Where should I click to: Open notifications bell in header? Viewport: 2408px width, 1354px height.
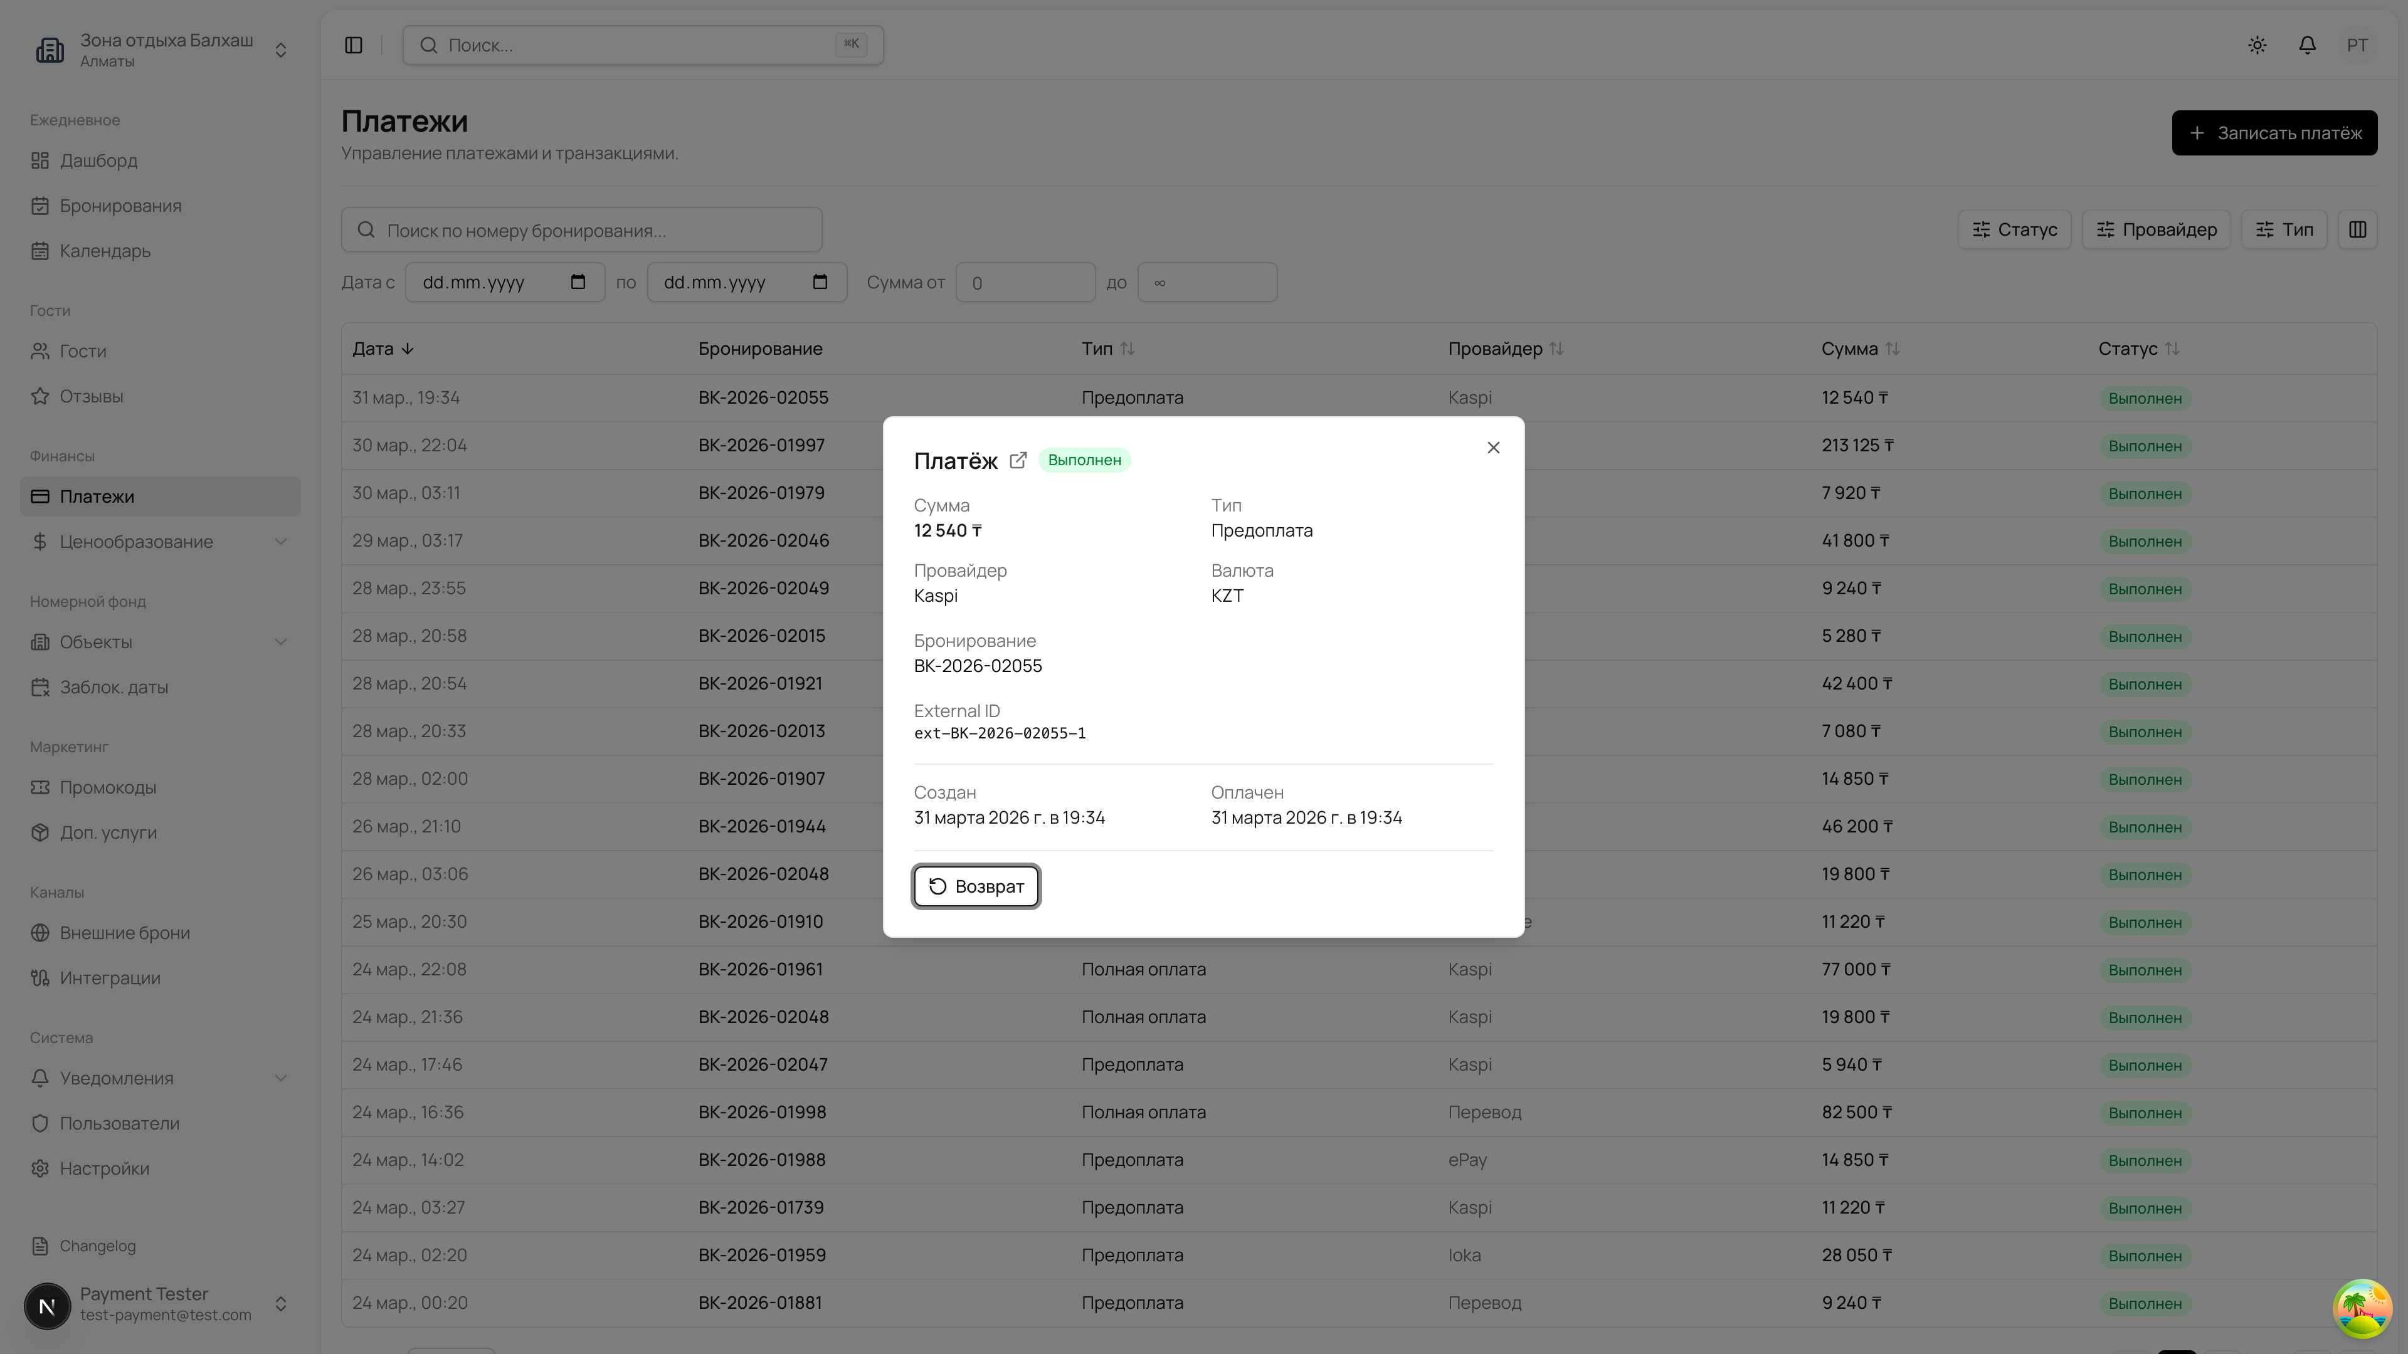pyautogui.click(x=2307, y=45)
